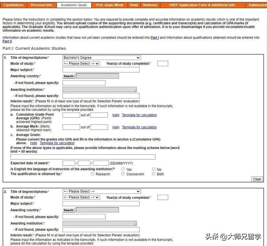Click section 1 Awarding institution grey textarea
267x246 pixels.
(100, 90)
